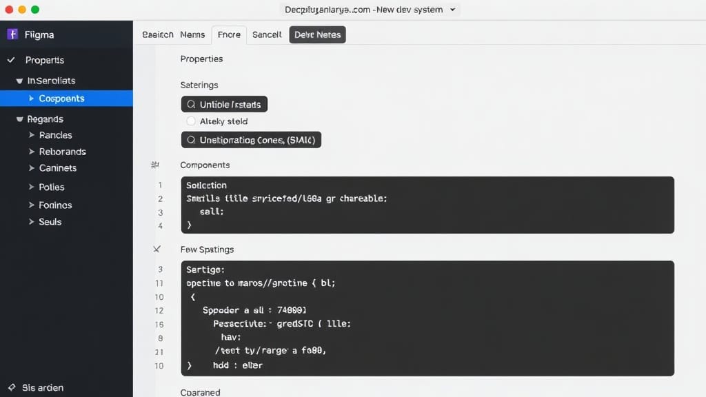Switch to the Fnore tab
Screen dimensions: 706x397
click(229, 34)
